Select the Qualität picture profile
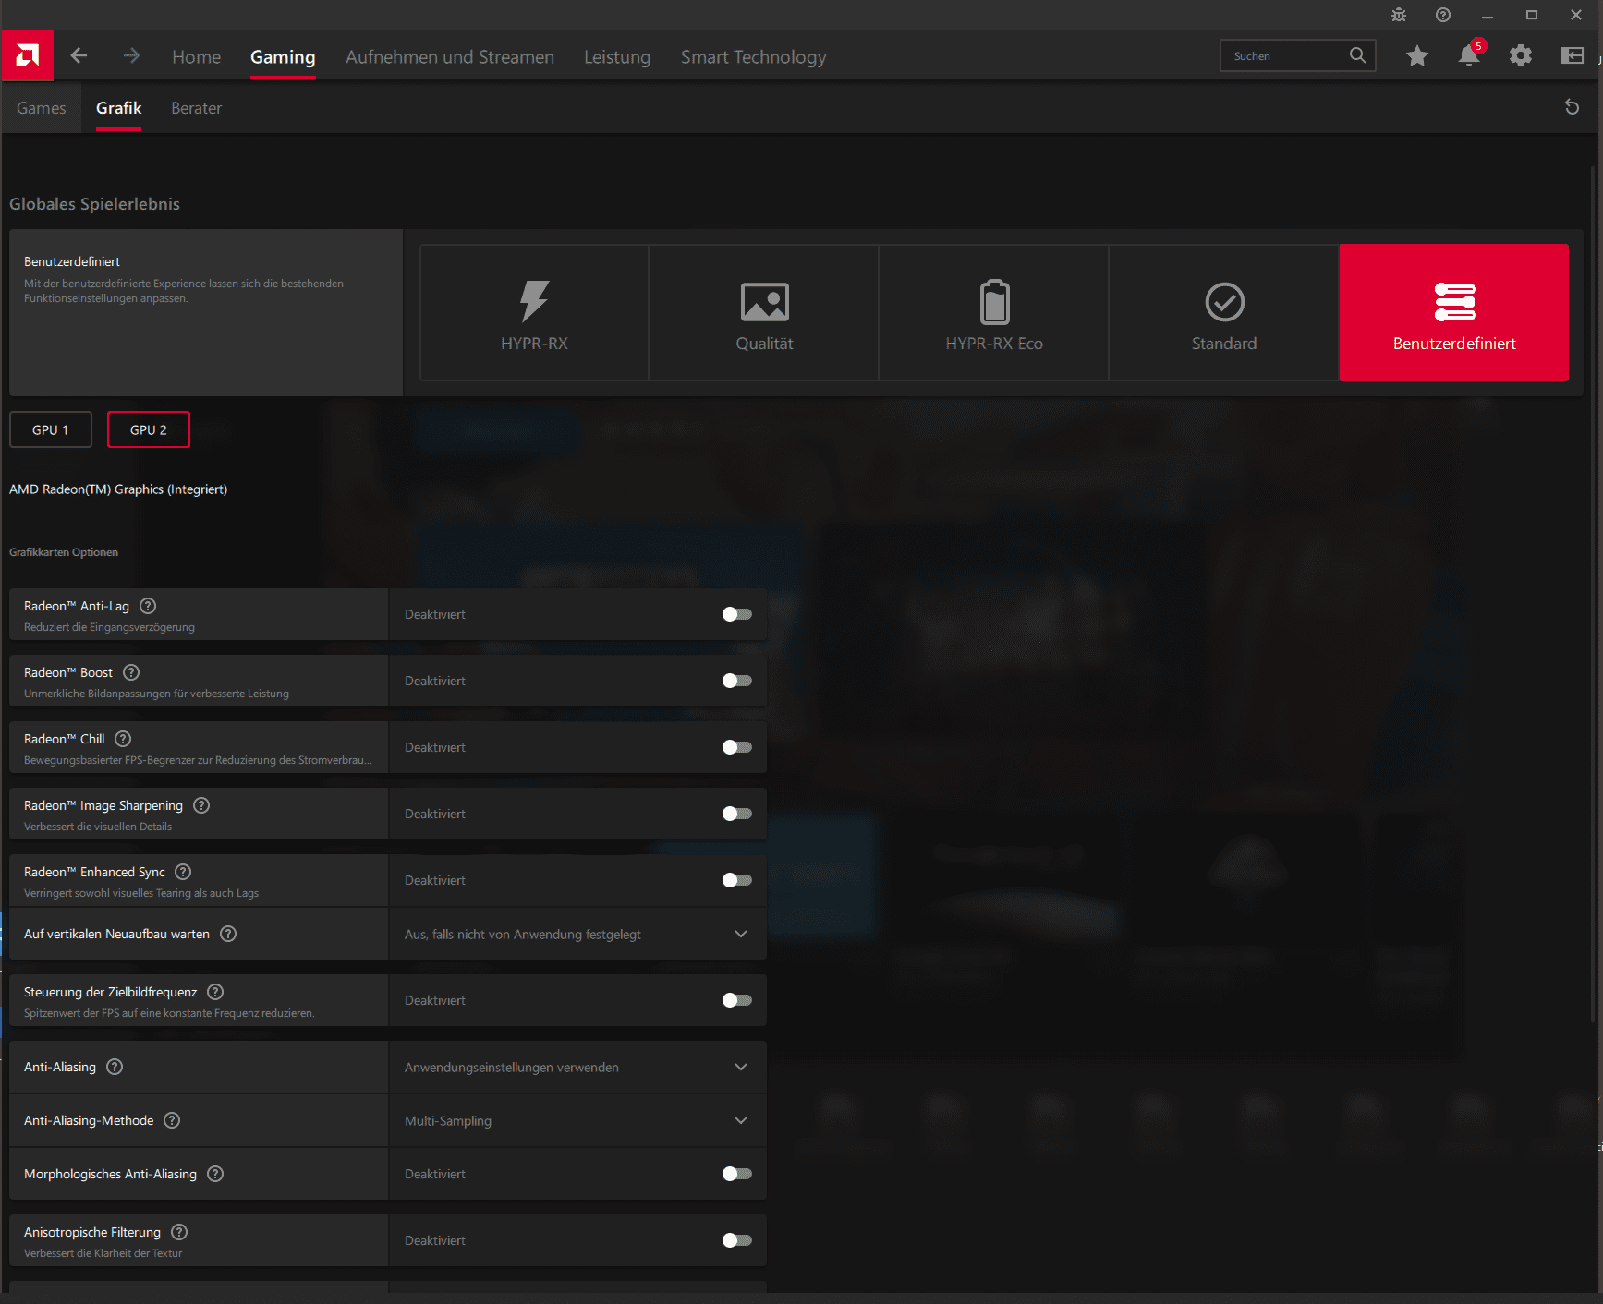The height and width of the screenshot is (1304, 1603). (x=764, y=313)
